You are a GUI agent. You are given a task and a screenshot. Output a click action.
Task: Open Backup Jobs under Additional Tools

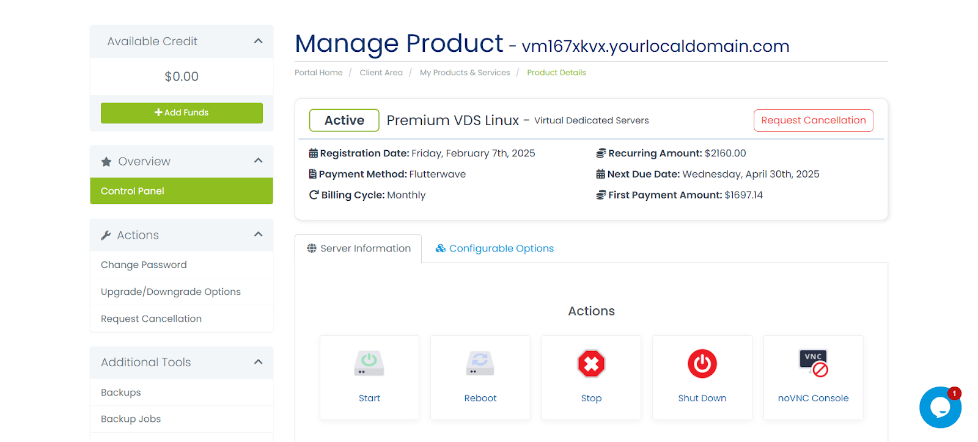(182, 419)
